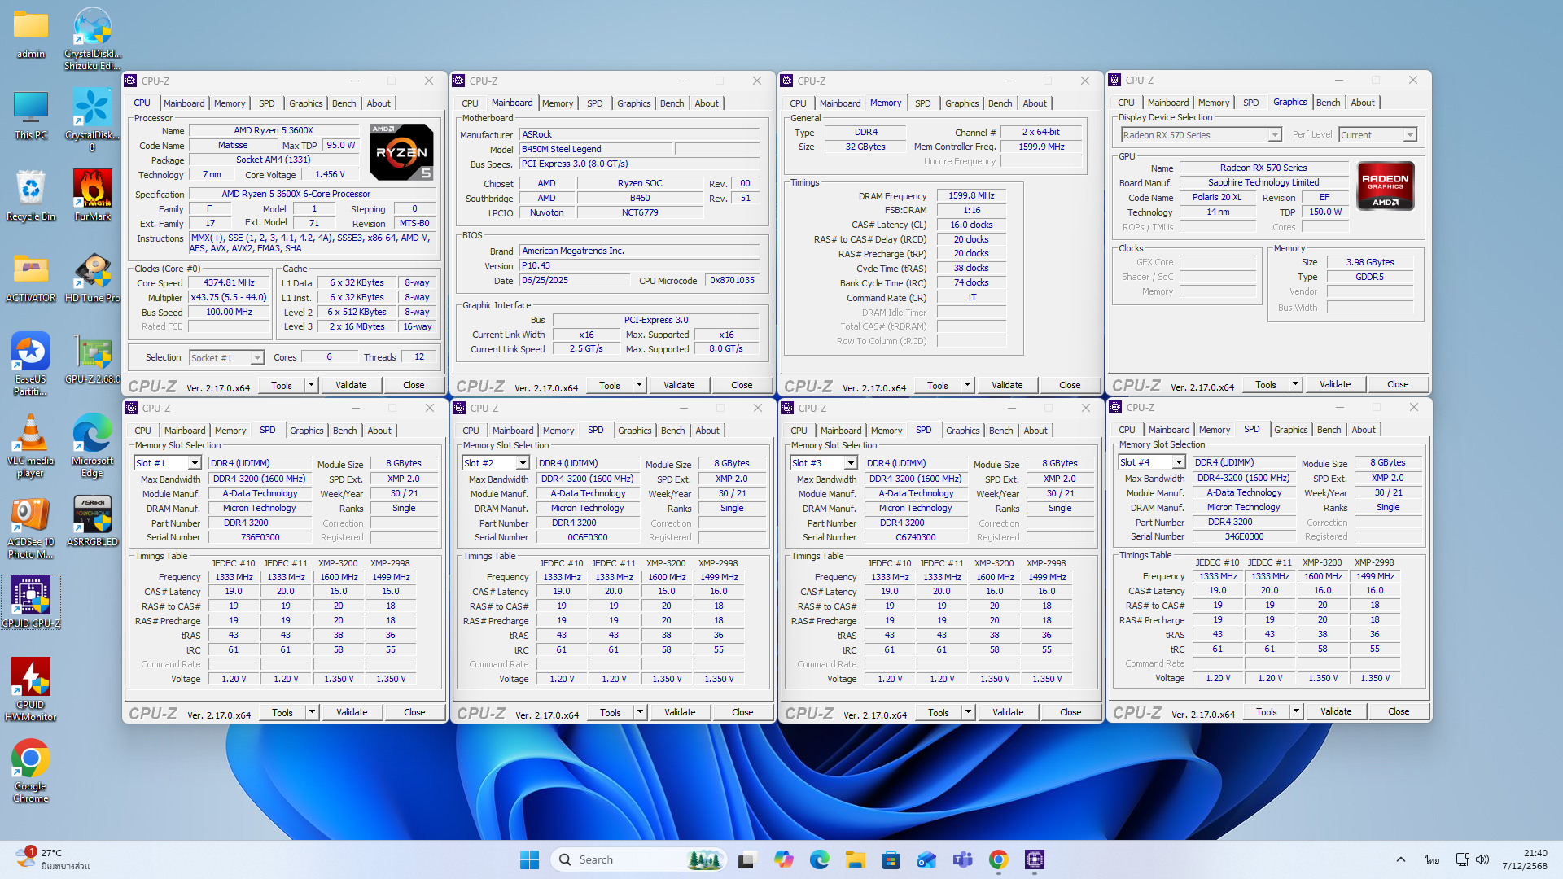
Task: Open About tab in Memory window
Action: (x=1035, y=103)
